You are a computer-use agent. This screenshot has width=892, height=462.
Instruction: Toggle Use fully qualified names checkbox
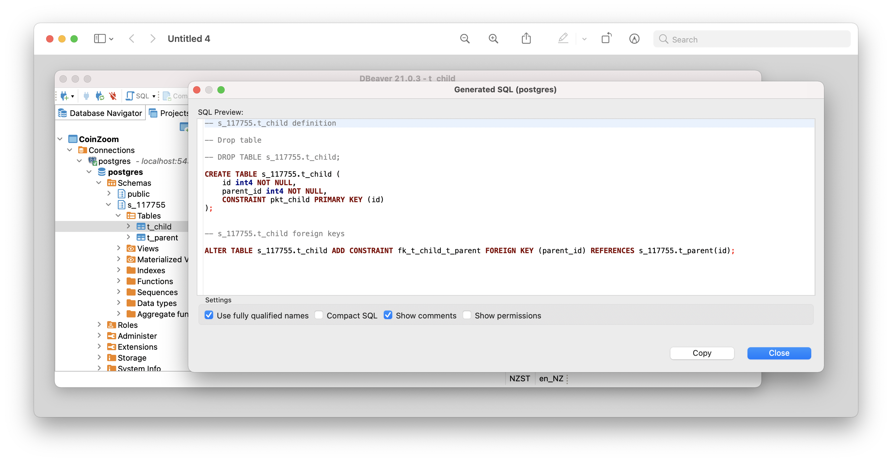(x=209, y=315)
